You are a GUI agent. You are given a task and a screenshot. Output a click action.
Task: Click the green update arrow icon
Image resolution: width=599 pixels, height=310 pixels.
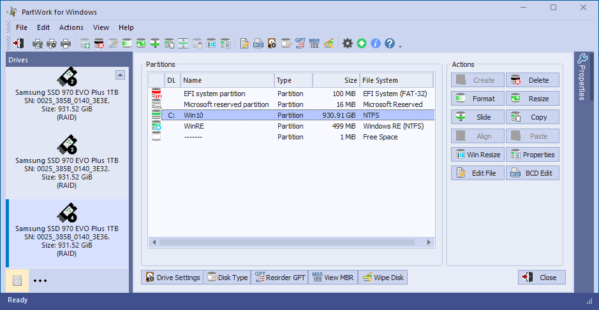(362, 43)
